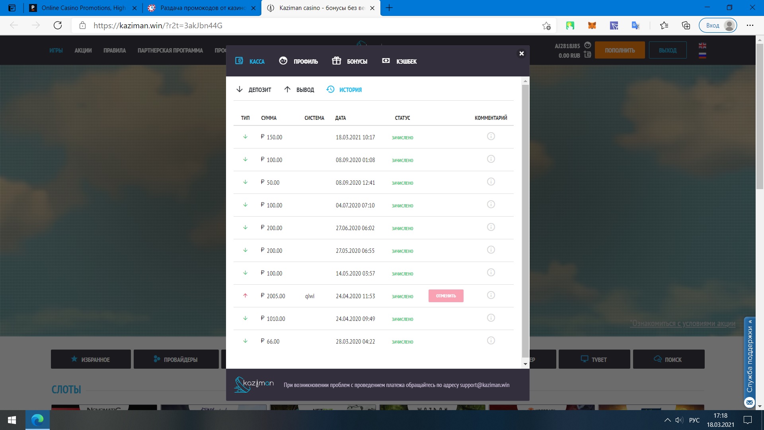The height and width of the screenshot is (430, 764).
Task: Switch to the Кэшбек tab
Action: pos(399,61)
